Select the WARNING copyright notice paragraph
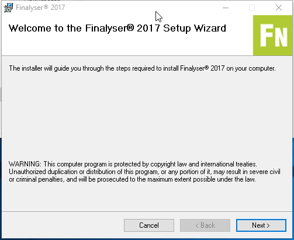 tap(144, 172)
